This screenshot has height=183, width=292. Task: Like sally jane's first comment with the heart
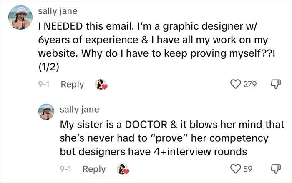[x=235, y=85]
